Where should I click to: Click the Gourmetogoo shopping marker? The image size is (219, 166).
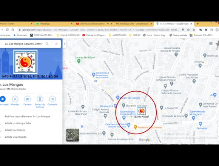click(x=124, y=118)
